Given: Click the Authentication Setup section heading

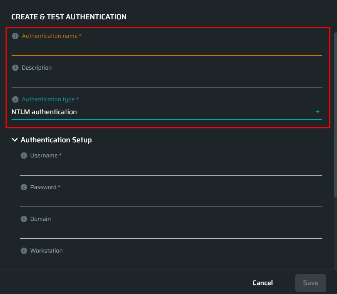Looking at the screenshot, I should click(56, 140).
